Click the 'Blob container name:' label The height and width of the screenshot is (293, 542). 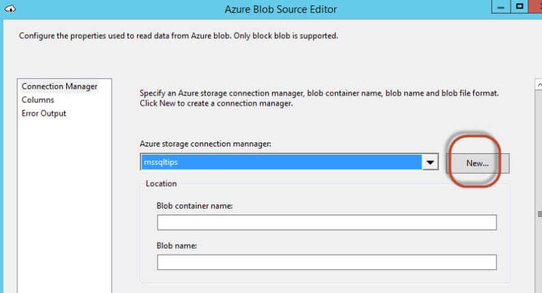[195, 206]
